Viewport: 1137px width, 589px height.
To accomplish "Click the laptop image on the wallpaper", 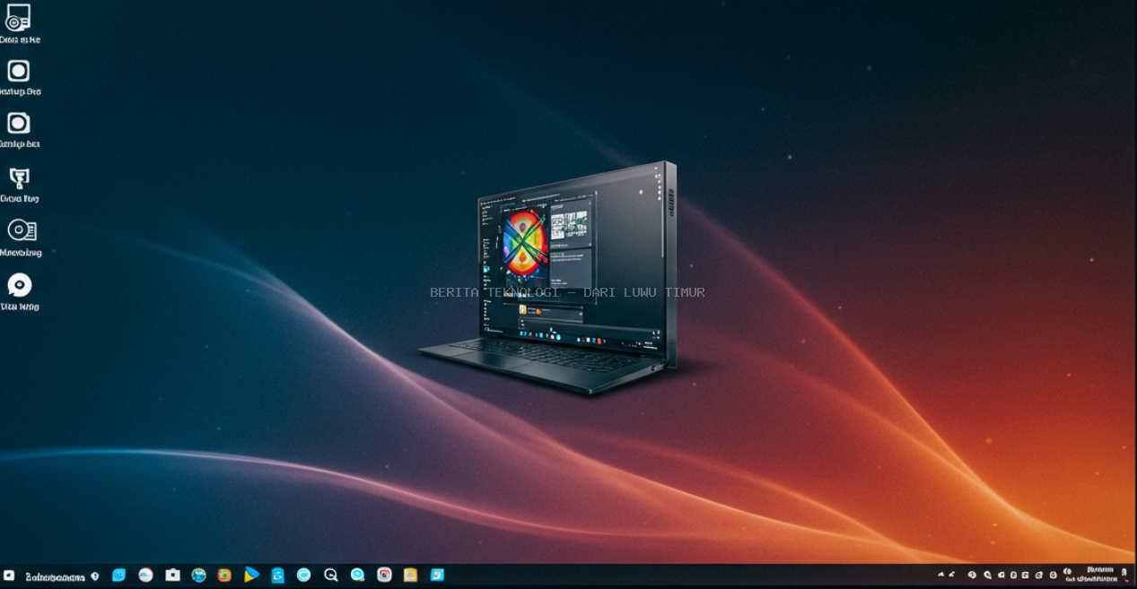I will [x=556, y=278].
